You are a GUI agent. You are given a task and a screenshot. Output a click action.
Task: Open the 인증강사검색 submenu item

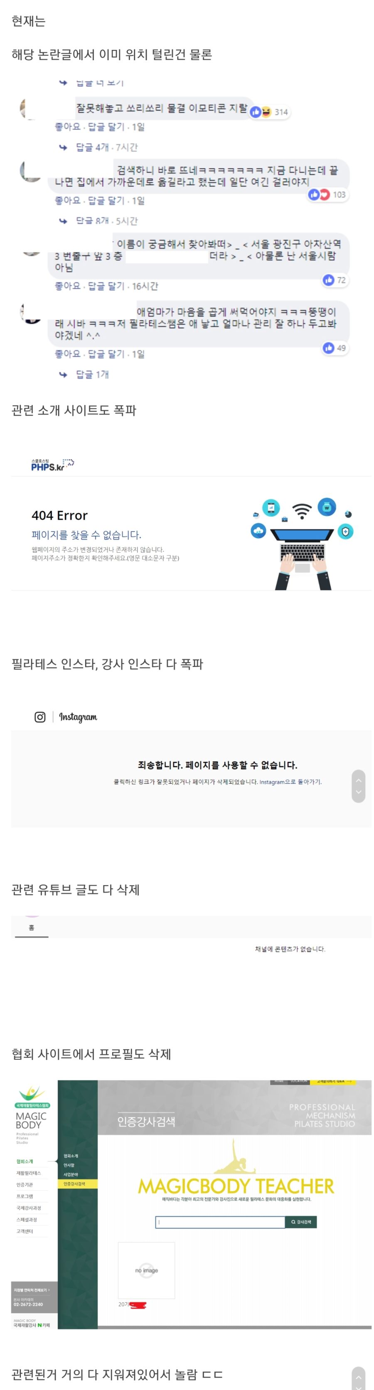[74, 1184]
